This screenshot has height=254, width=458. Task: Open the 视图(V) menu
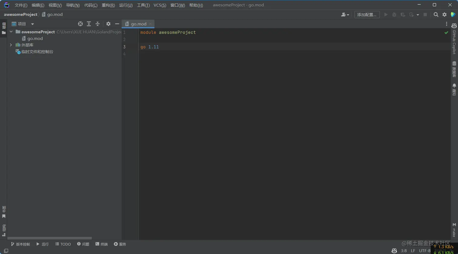click(55, 5)
